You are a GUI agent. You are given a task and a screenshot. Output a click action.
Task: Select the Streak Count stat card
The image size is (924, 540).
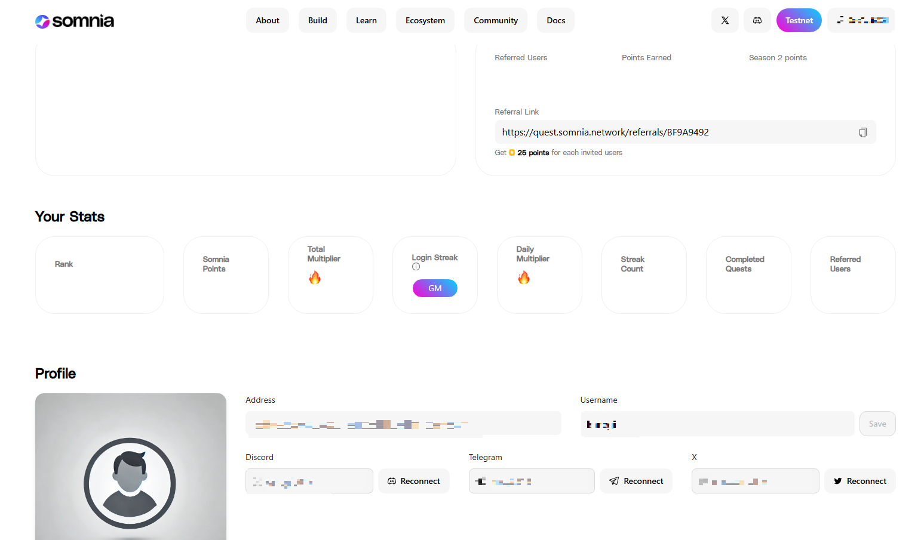[644, 275]
